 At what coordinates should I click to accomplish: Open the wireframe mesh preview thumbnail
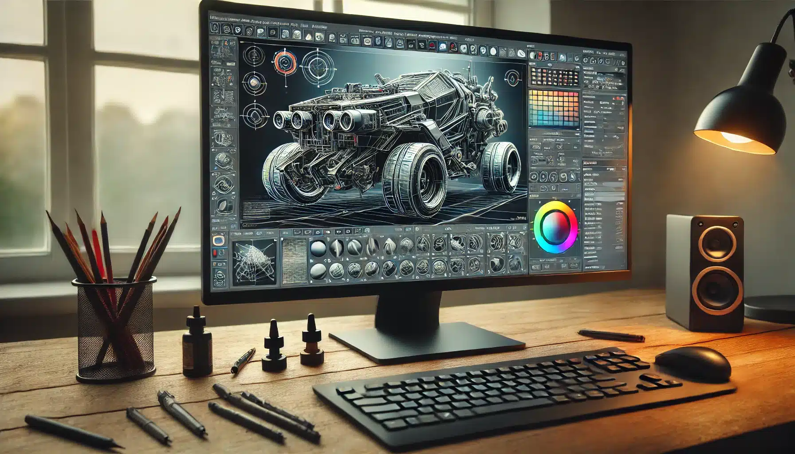point(254,262)
